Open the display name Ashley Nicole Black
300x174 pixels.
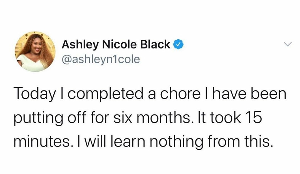pos(116,45)
